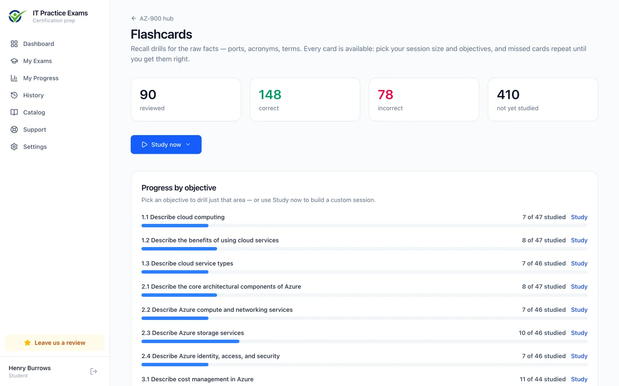Viewport: 619px width, 386px height.
Task: Click the Progress by objective heading
Action: click(179, 188)
